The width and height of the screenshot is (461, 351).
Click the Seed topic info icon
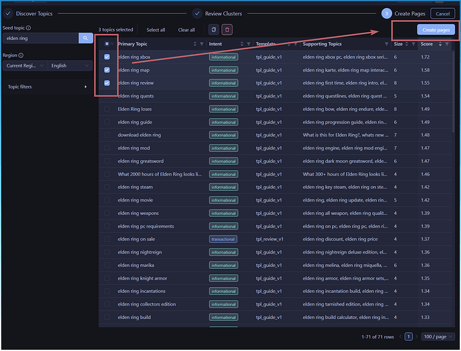(x=29, y=28)
